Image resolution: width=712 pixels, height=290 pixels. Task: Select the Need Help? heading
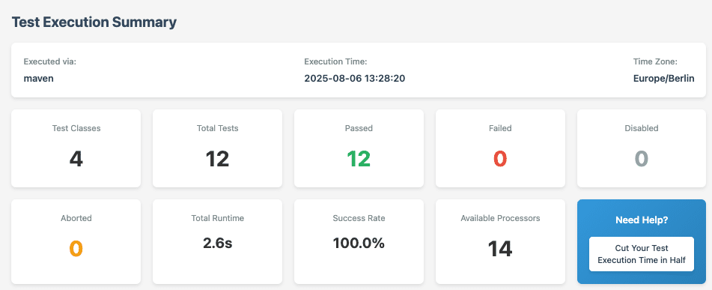(641, 220)
